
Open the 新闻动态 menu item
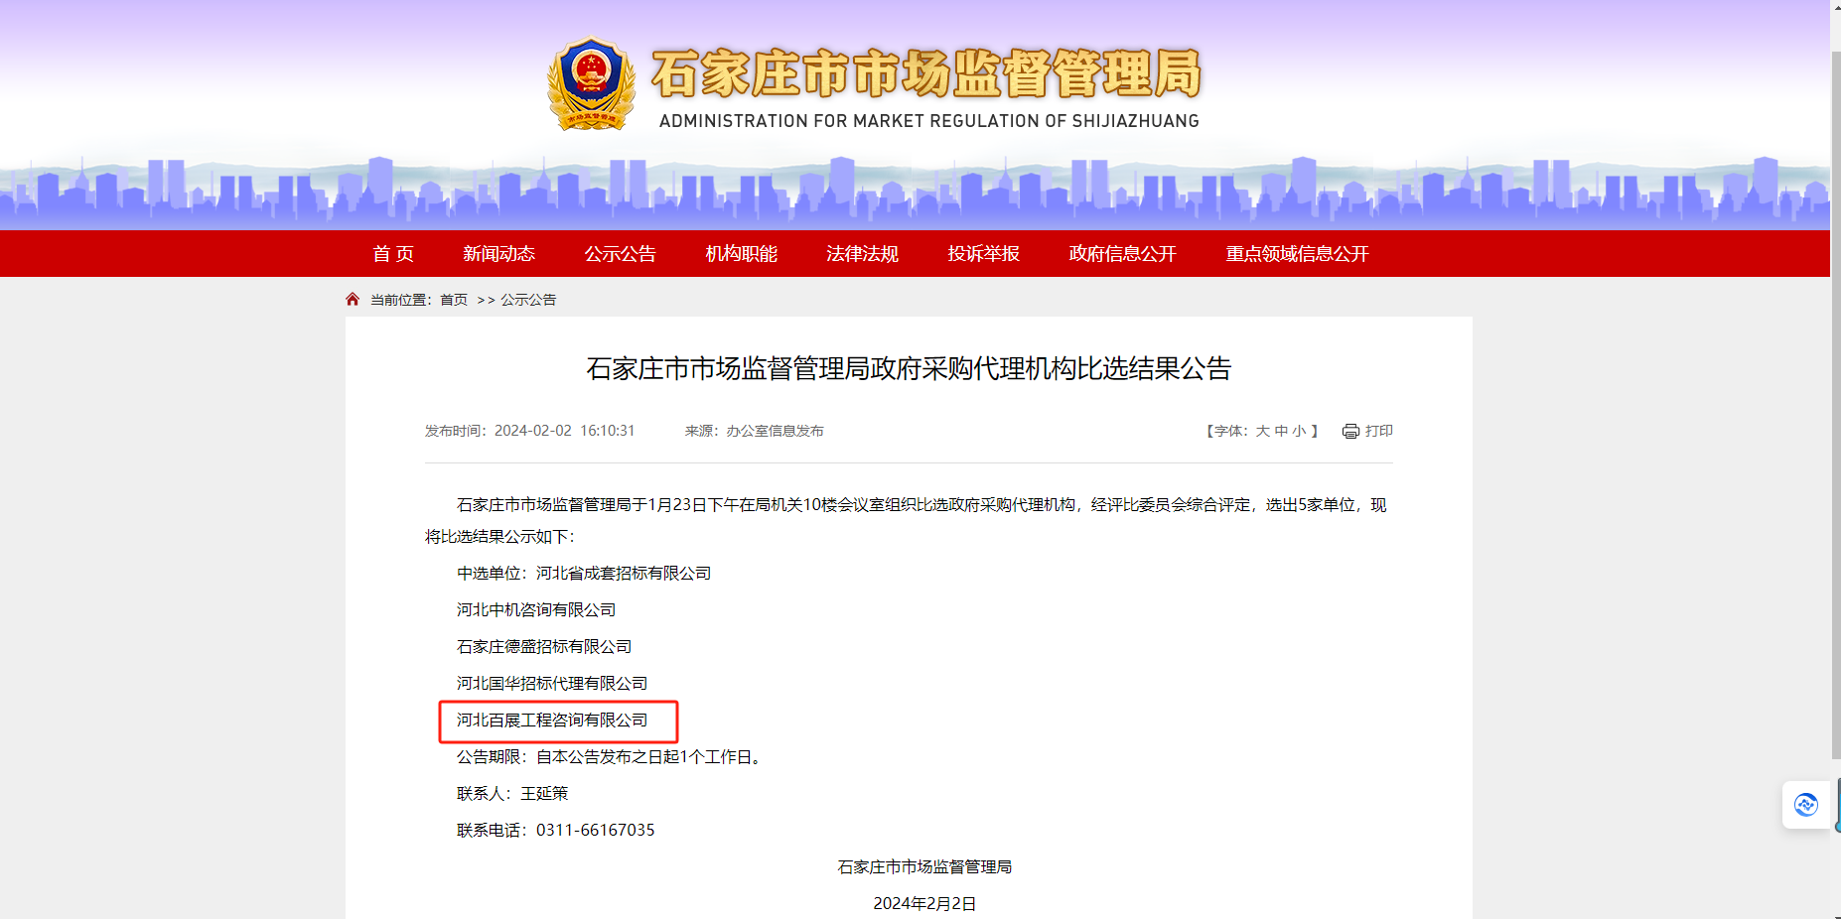[498, 254]
